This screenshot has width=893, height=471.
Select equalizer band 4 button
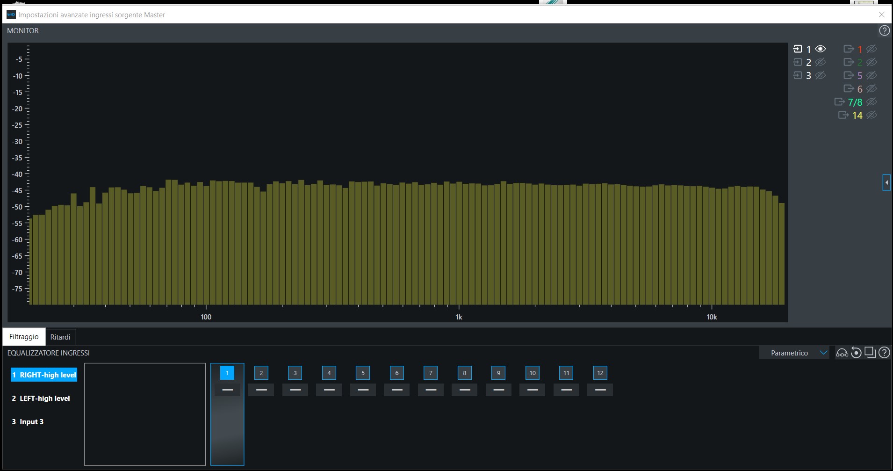coord(329,373)
